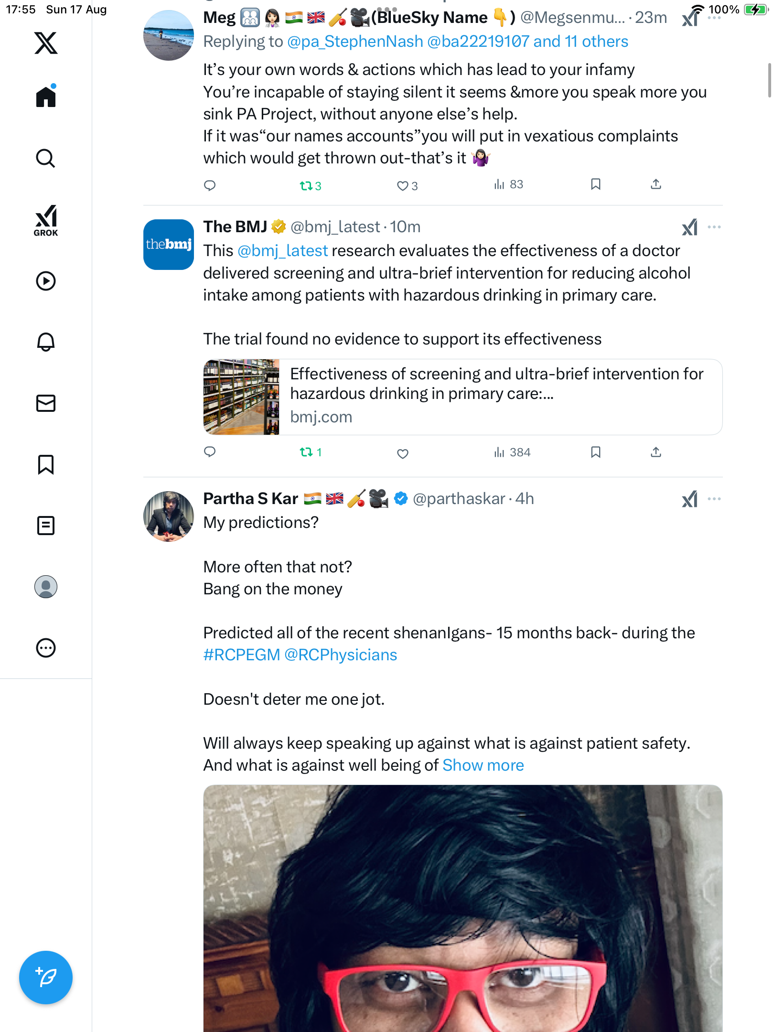Open the Lists icon in sidebar
This screenshot has height=1032, width=774.
[x=46, y=526]
